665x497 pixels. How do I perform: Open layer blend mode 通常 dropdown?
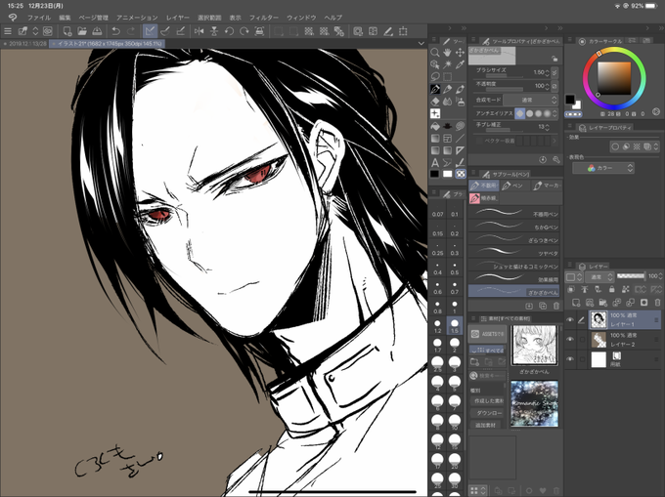(599, 277)
